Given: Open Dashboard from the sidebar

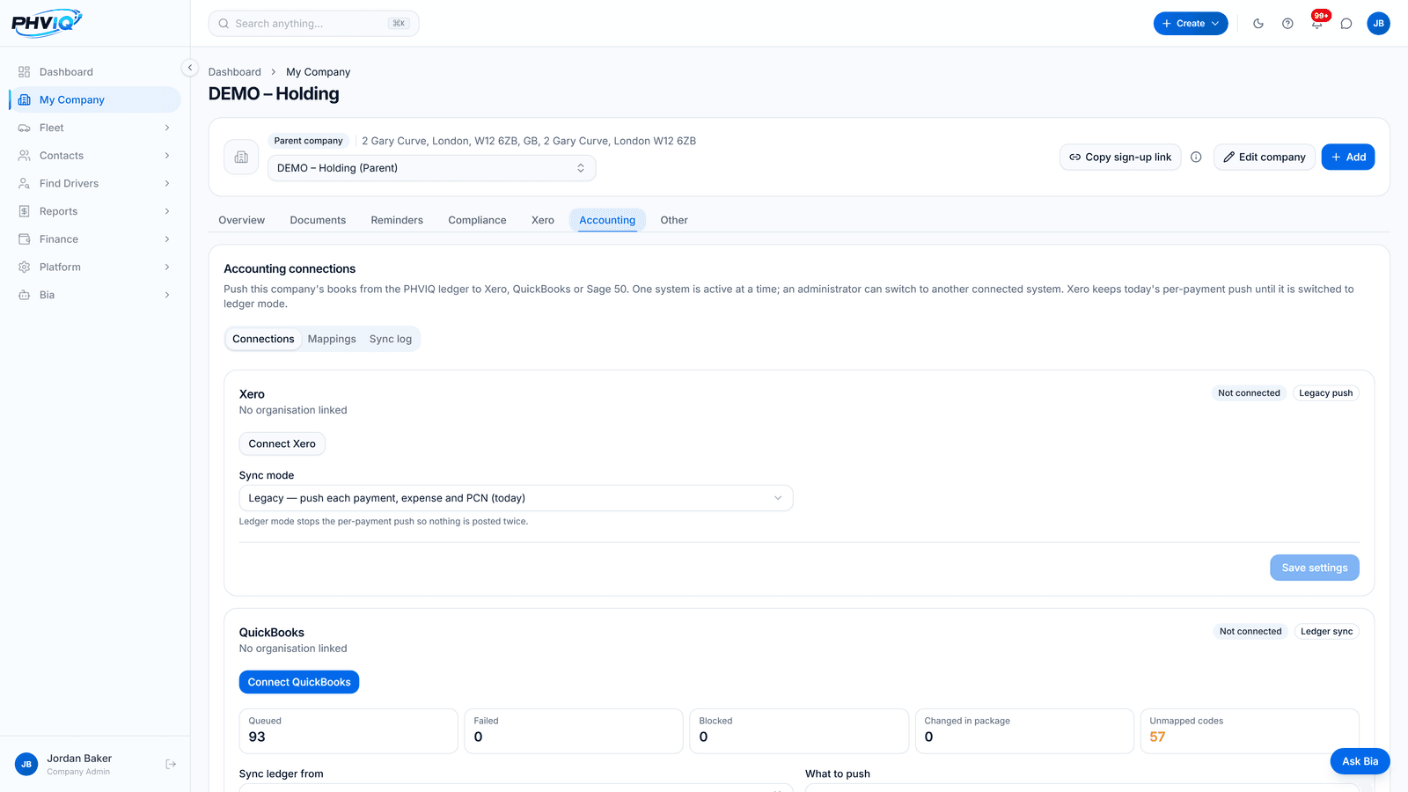Looking at the screenshot, I should (95, 72).
